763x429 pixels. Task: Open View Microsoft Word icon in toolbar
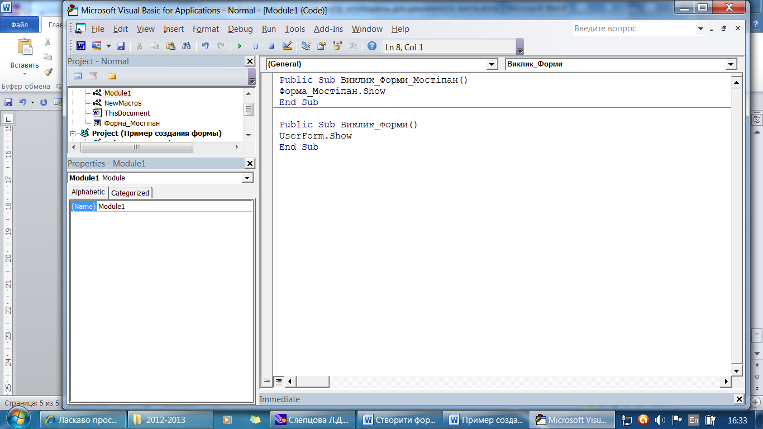pos(81,46)
